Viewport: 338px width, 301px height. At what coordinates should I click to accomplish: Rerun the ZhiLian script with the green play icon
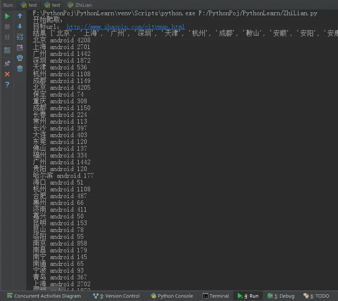7,16
